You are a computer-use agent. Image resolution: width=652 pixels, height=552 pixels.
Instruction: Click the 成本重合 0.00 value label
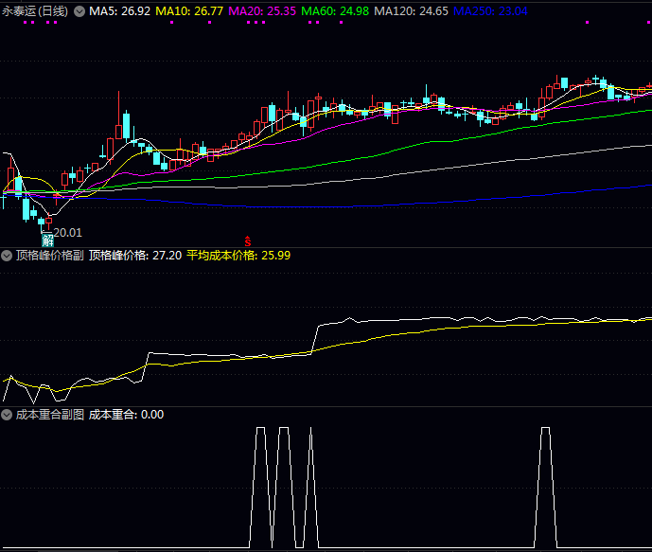coord(126,414)
